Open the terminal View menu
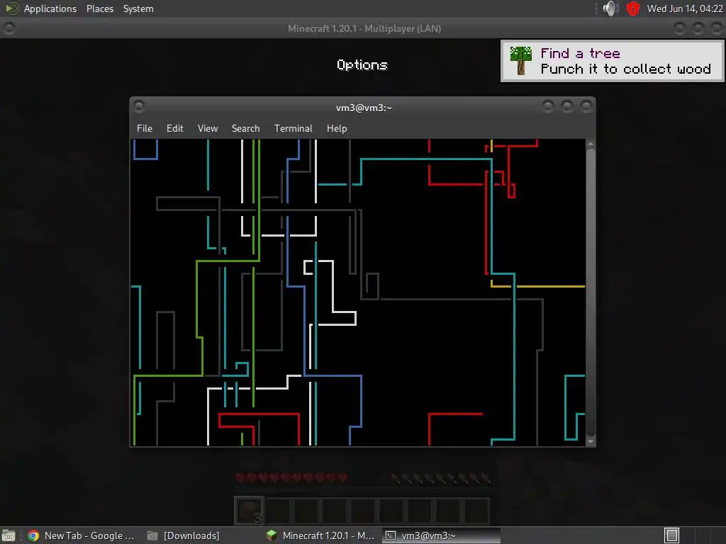This screenshot has height=544, width=726. pyautogui.click(x=208, y=129)
